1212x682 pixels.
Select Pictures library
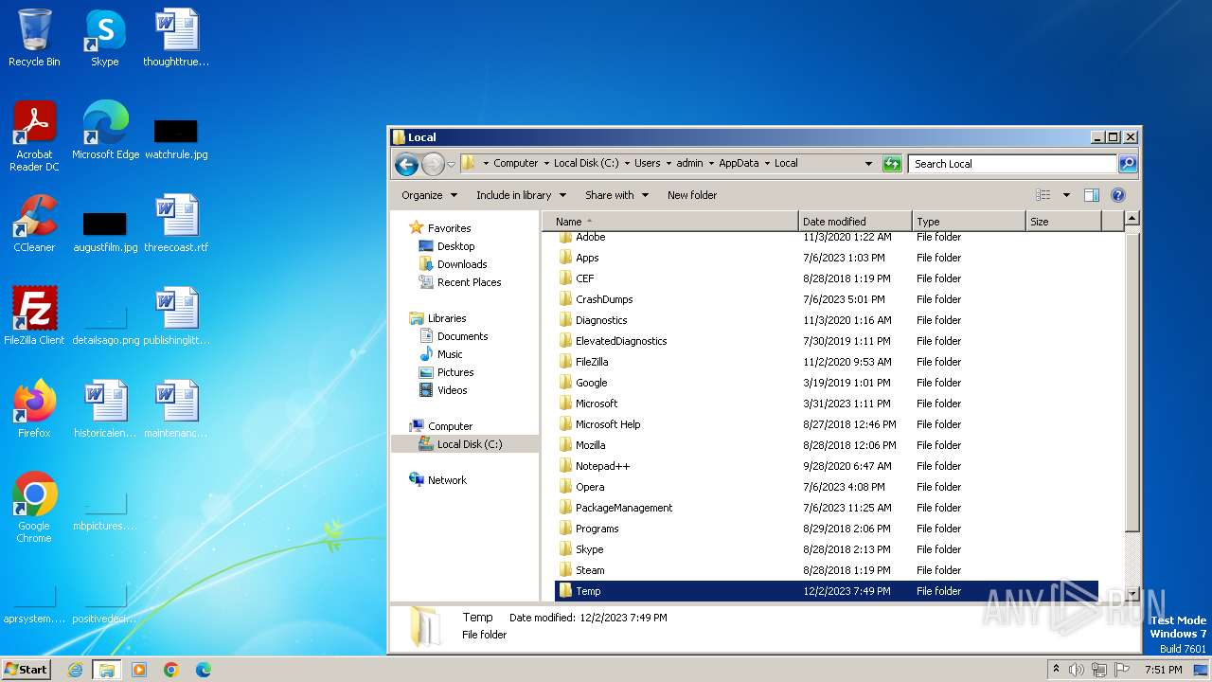[455, 372]
